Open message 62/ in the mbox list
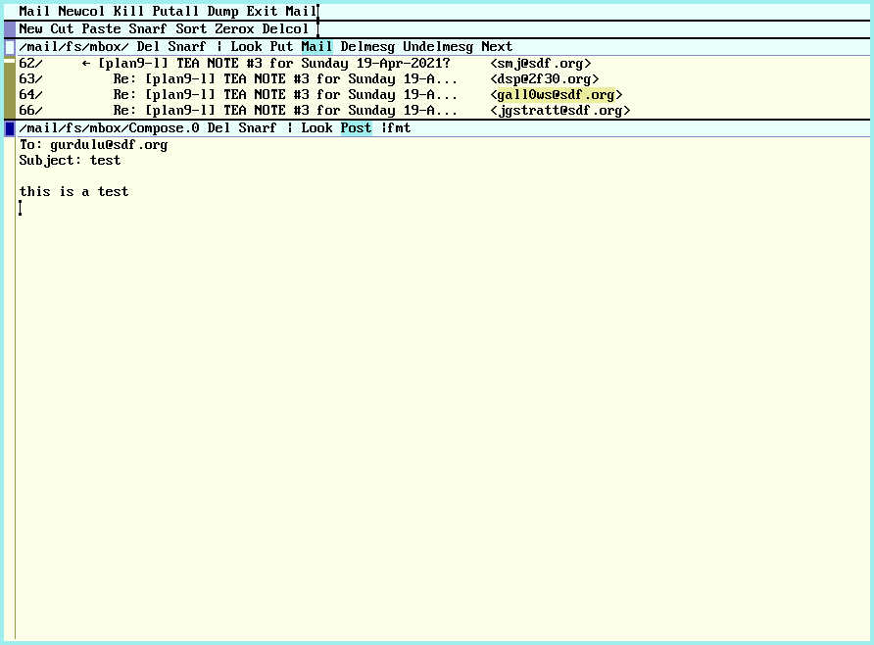The width and height of the screenshot is (874, 645). point(30,64)
